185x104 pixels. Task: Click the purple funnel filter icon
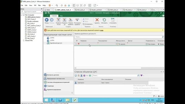point(141,76)
